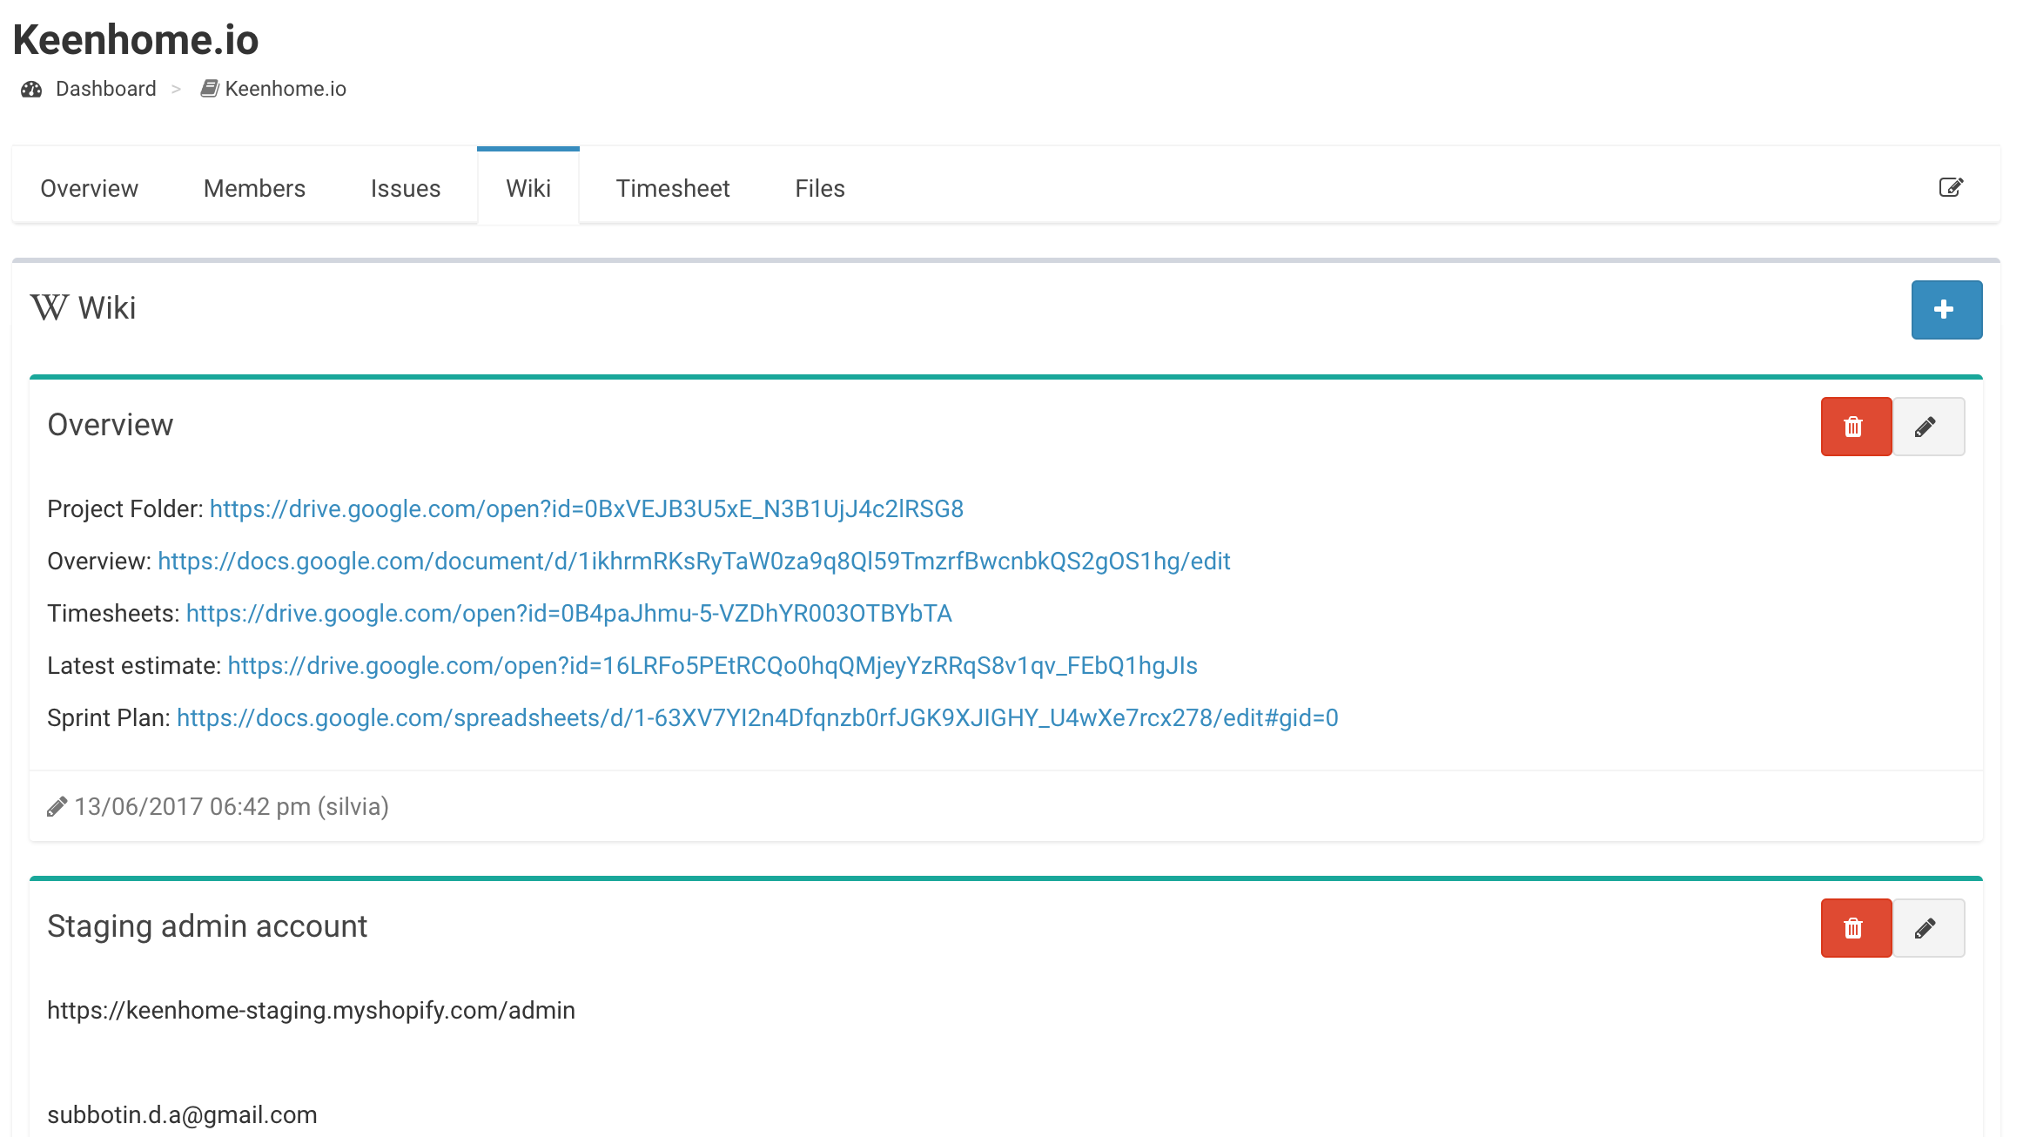2023x1137 pixels.
Task: Click the subbotin.d.a@gmail.com text
Action: click(182, 1114)
